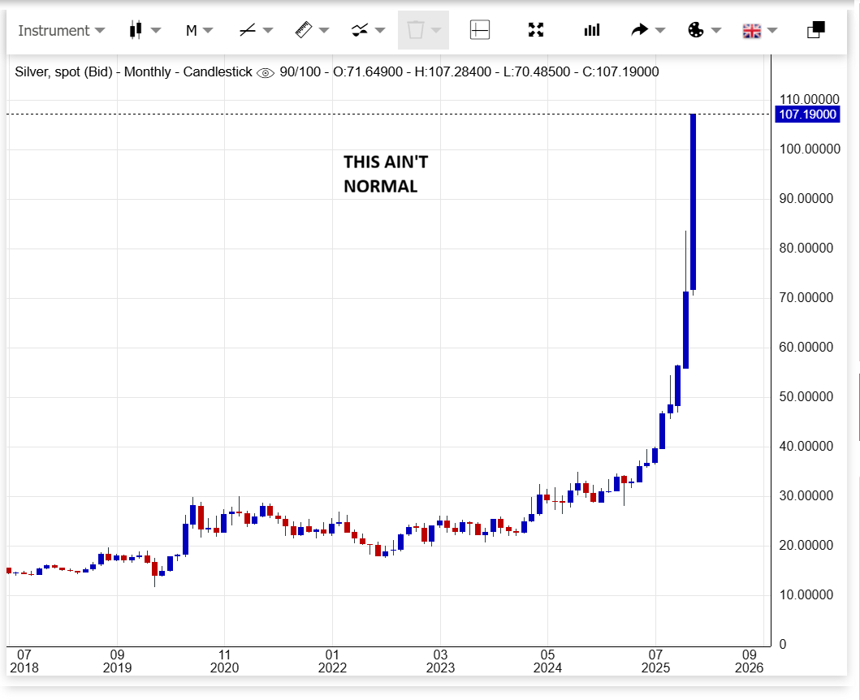Toggle the eye visibility icon beside Candlestick
The height and width of the screenshot is (700, 860).
265,72
